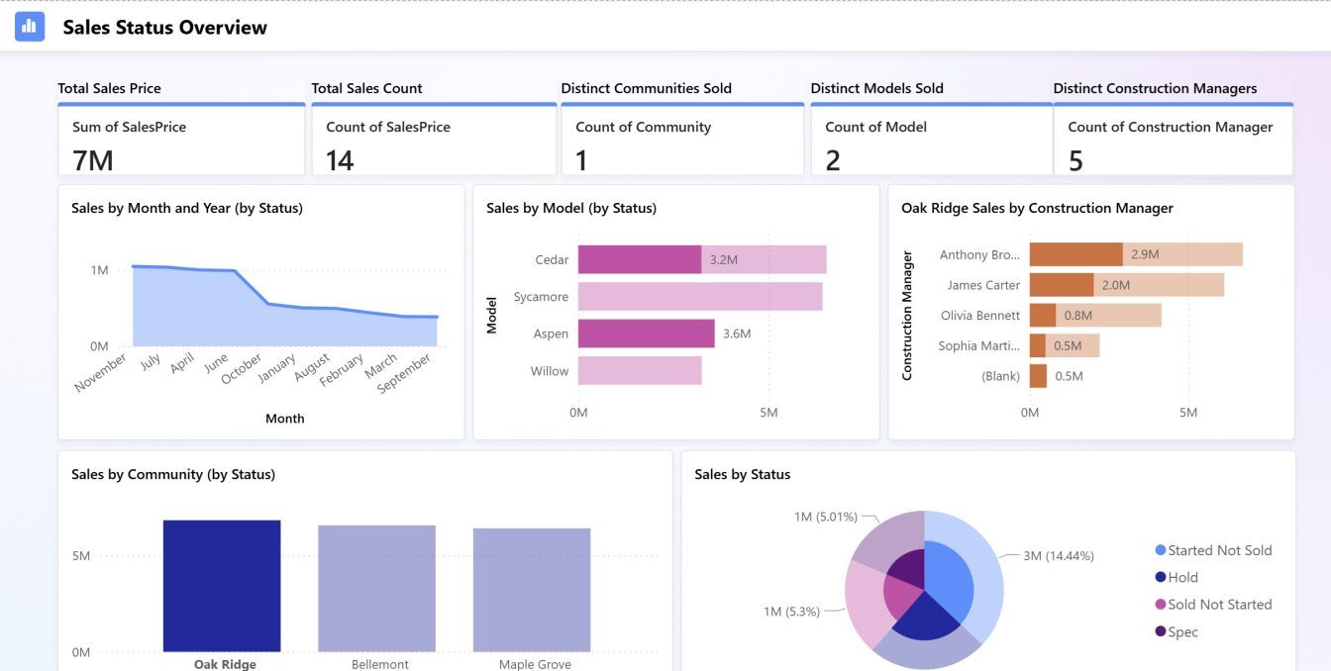Select the Olivia Bennett bar
The height and width of the screenshot is (671, 1331).
coord(1043,316)
